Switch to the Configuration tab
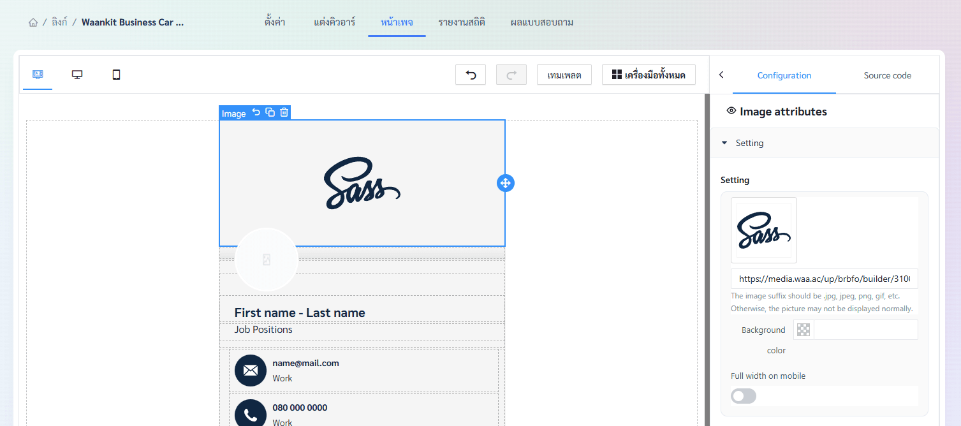The width and height of the screenshot is (961, 426). point(784,75)
